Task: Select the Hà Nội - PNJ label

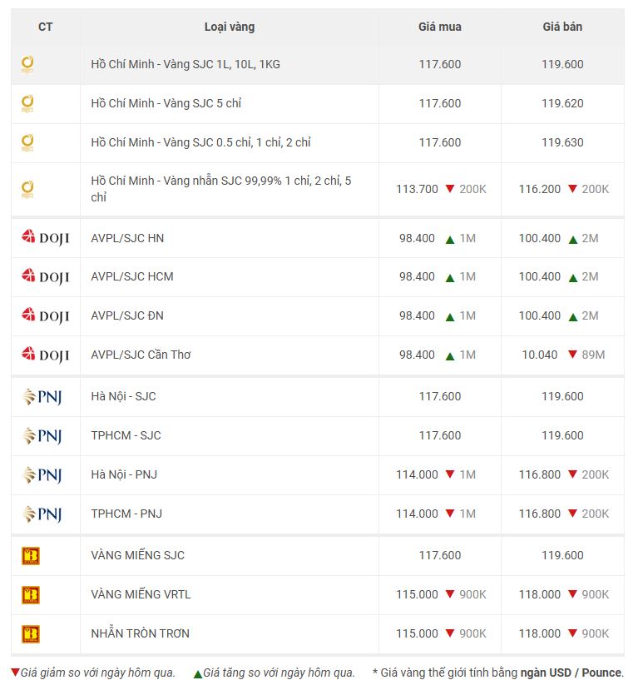Action: 124,474
